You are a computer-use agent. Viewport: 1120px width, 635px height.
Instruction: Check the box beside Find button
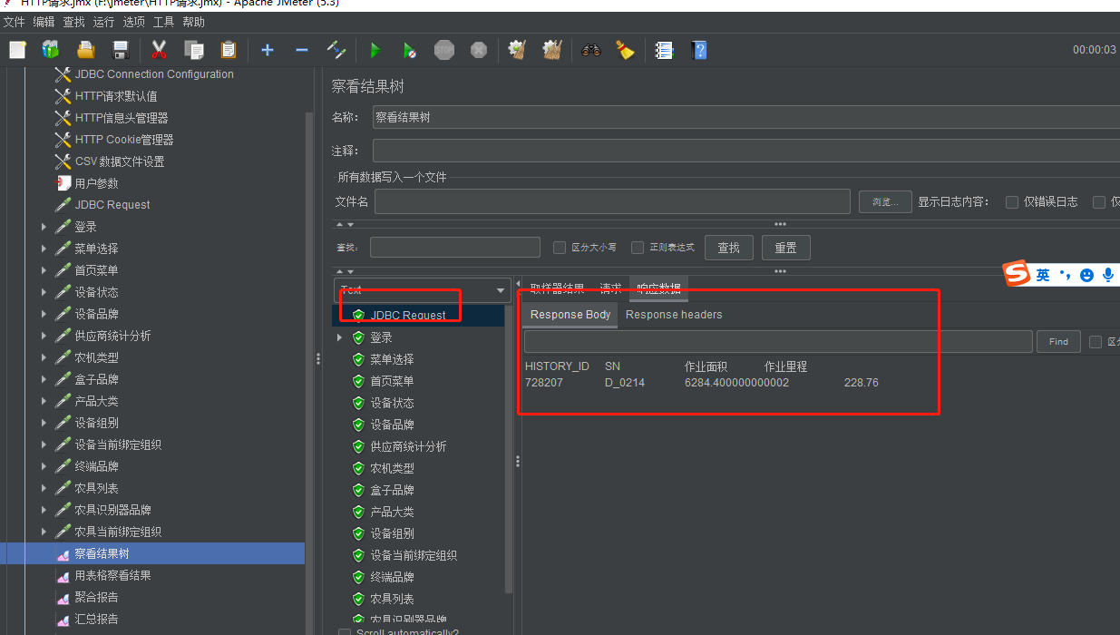click(x=1096, y=342)
